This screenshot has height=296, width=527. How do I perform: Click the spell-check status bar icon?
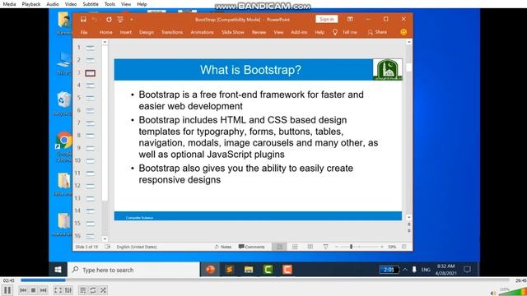pyautogui.click(x=108, y=247)
